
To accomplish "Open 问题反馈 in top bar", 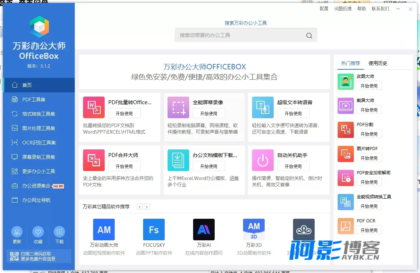I will coord(343,9).
